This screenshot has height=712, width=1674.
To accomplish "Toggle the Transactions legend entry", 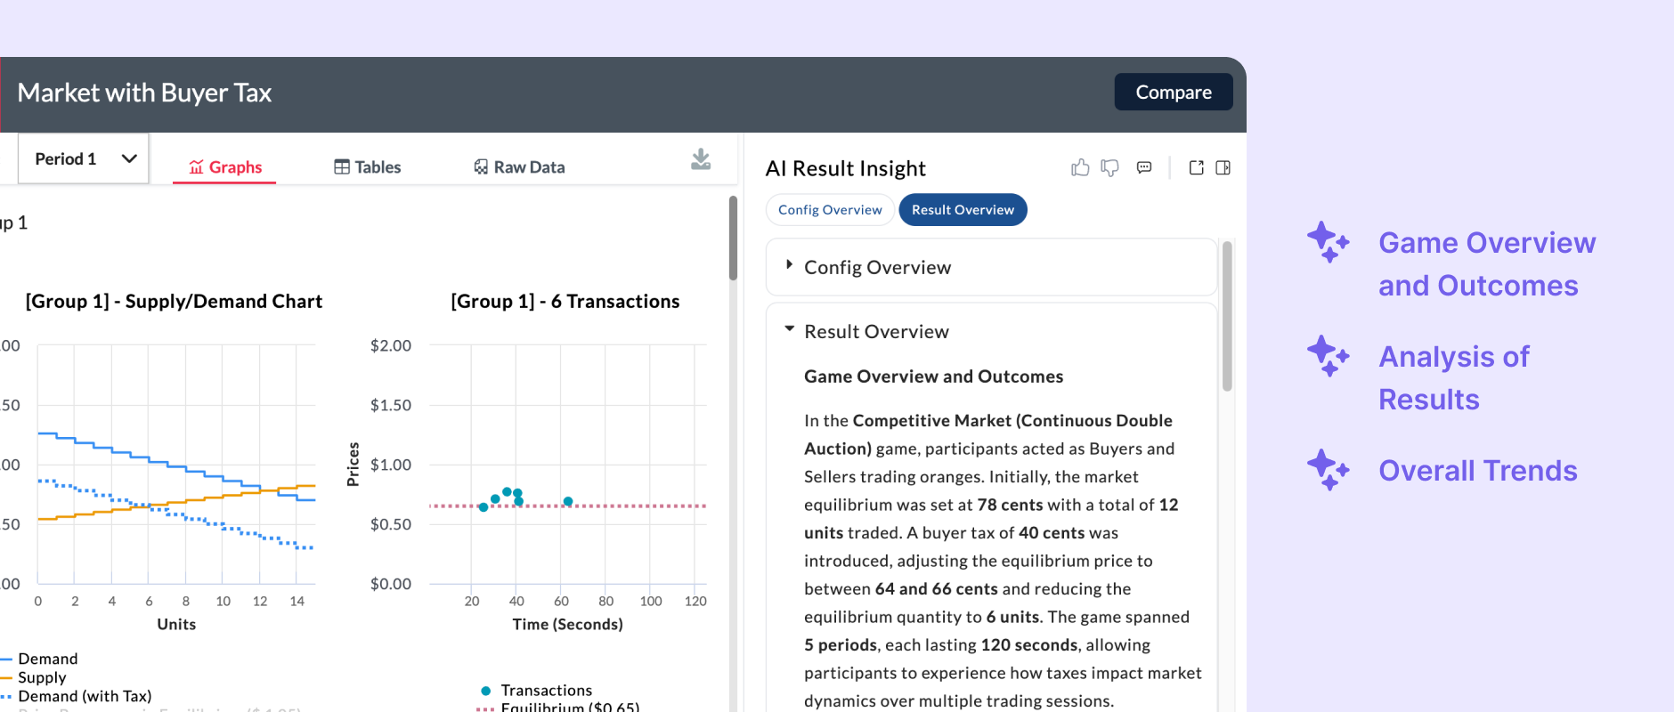I will click(536, 690).
